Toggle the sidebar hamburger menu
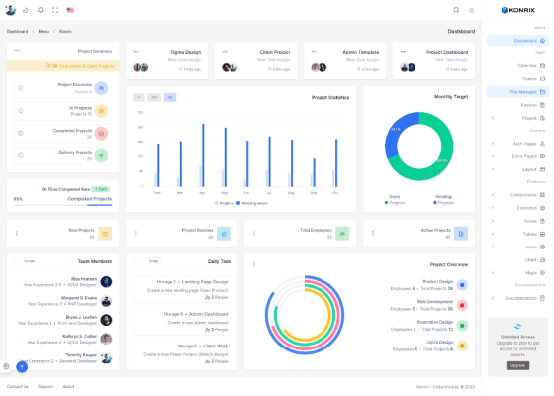Screen dimensions: 554x396 point(471,10)
